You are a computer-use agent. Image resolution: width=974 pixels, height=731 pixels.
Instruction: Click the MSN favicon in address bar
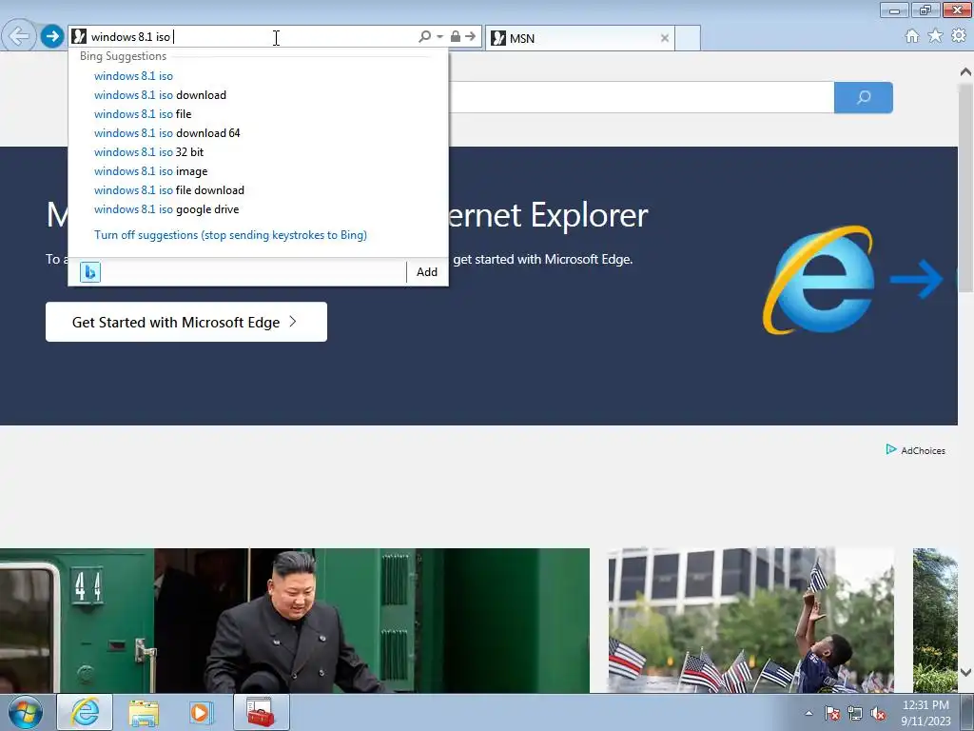[x=79, y=37]
